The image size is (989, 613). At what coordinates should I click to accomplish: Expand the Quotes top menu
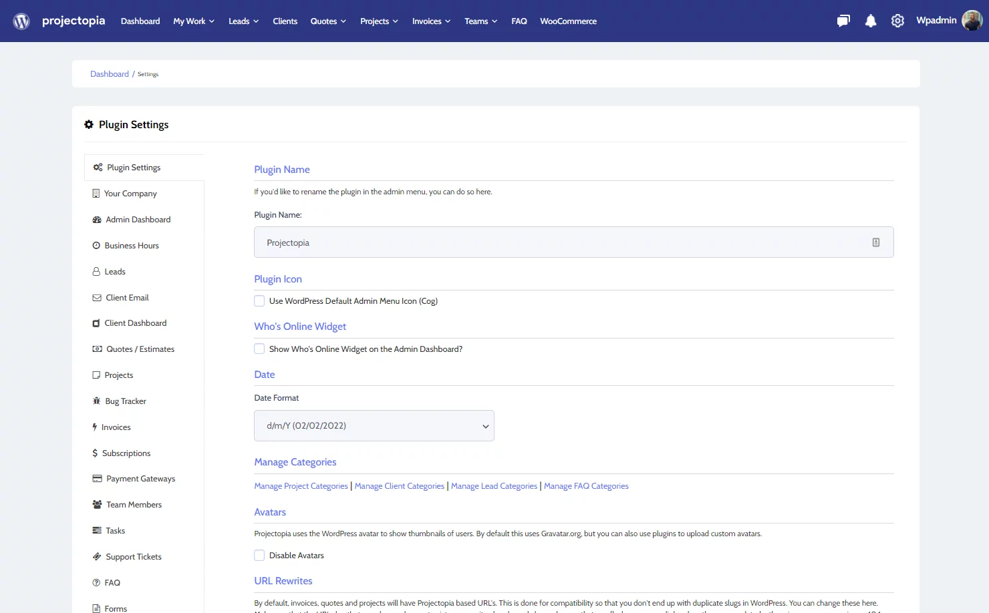pos(328,21)
